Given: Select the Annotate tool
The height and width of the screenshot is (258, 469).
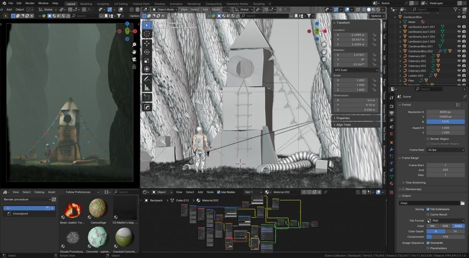Looking at the screenshot, I should [x=146, y=79].
